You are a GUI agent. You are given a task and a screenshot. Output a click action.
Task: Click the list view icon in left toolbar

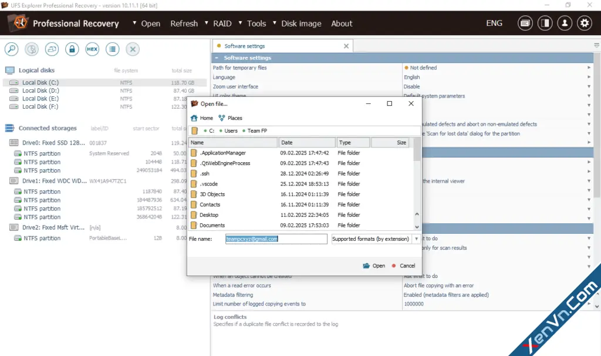[x=112, y=49]
